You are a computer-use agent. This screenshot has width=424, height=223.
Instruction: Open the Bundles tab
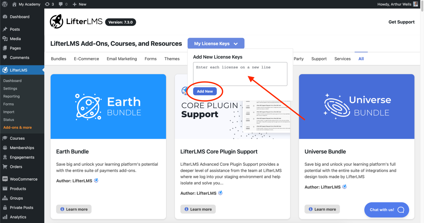[x=59, y=59]
